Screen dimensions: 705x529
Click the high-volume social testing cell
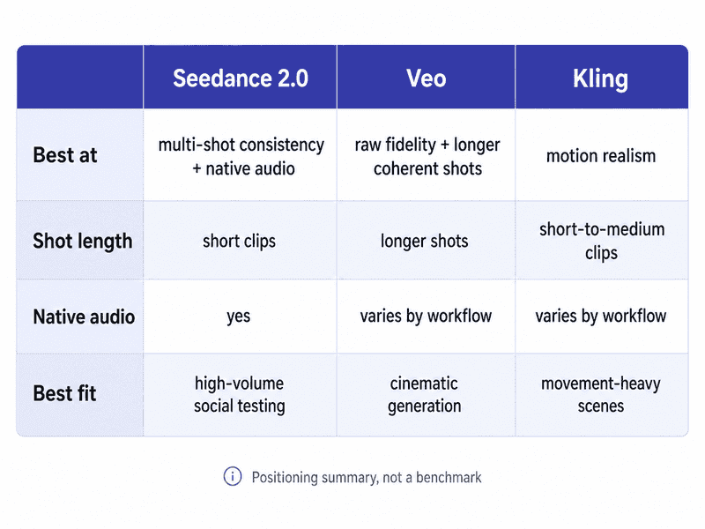pyautogui.click(x=239, y=394)
